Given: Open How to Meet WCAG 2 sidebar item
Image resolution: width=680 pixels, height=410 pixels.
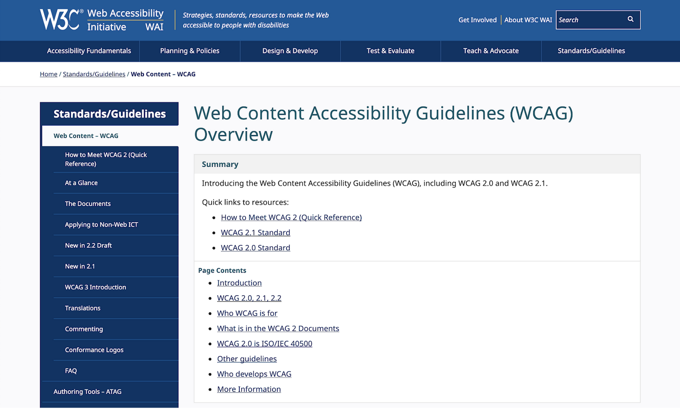Looking at the screenshot, I should (116, 159).
